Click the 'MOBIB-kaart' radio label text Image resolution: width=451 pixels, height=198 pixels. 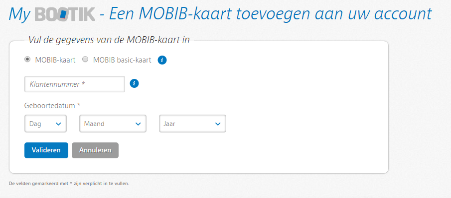[x=55, y=60]
